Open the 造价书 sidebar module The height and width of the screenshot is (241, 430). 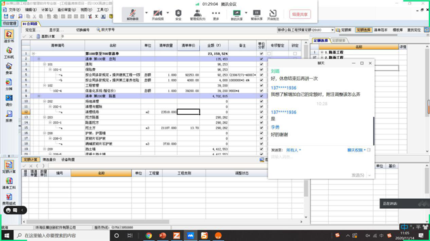[9, 36]
